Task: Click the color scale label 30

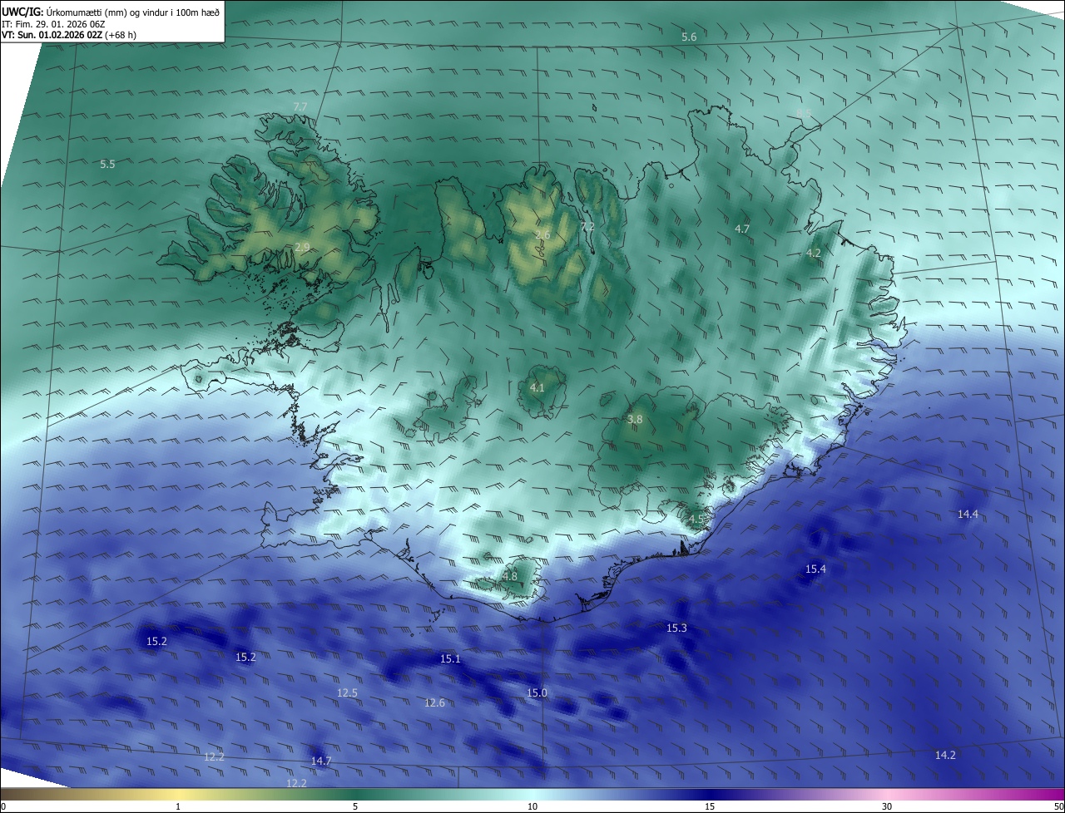Action: point(887,806)
